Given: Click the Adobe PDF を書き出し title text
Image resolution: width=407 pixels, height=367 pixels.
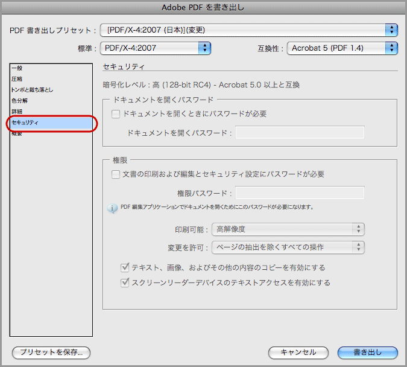Looking at the screenshot, I should 203,7.
